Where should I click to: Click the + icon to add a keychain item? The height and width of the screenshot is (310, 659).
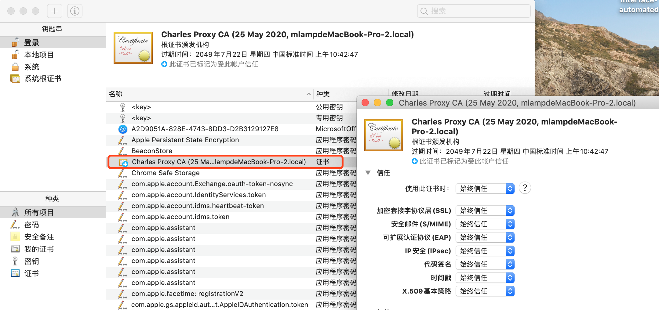tap(54, 11)
